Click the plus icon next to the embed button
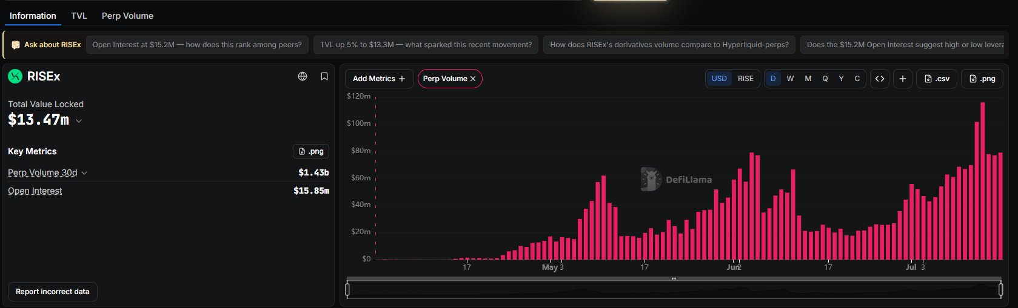This screenshot has height=308, width=1018. 903,79
